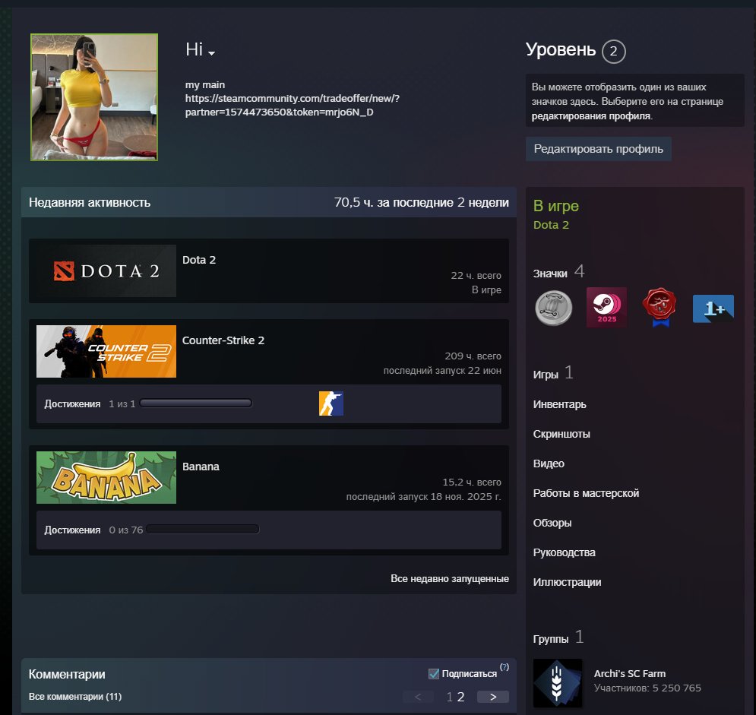
Task: Open the profile avatar image
Action: click(94, 97)
